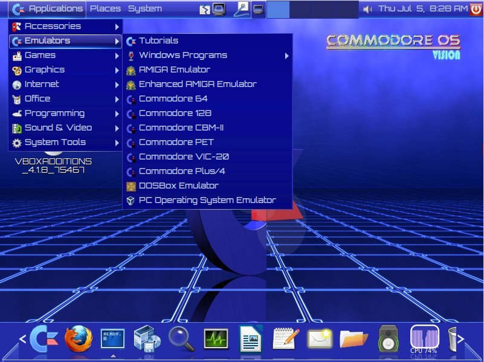Click the show desktop panel icon

tap(205, 9)
